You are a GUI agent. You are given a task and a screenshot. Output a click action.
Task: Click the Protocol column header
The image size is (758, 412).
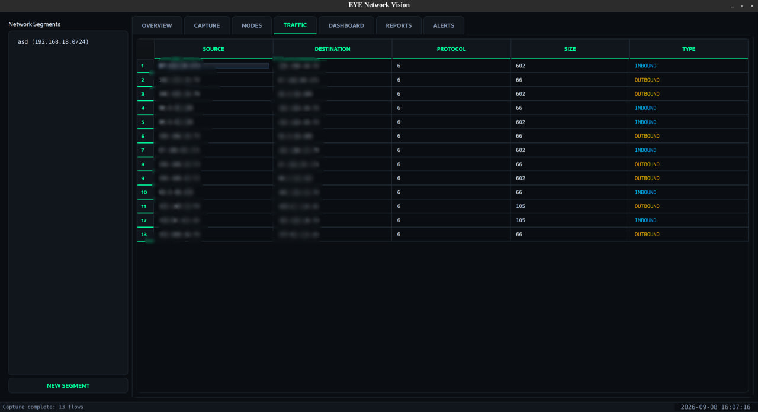pyautogui.click(x=451, y=49)
